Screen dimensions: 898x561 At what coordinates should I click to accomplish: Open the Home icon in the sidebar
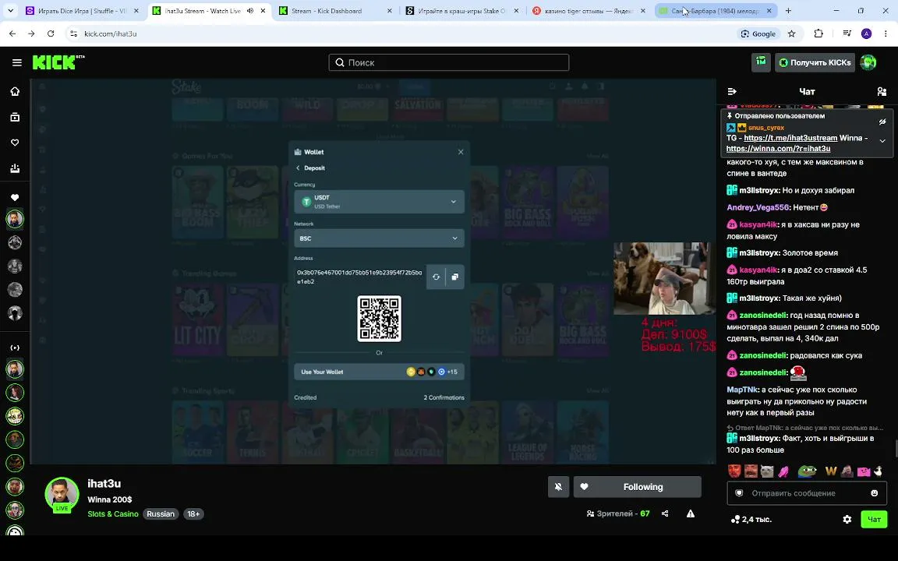click(x=15, y=92)
